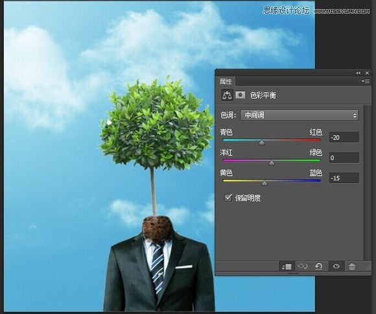The image size is (376, 314).
Task: Switch to the 属性 tab
Action: [226, 81]
